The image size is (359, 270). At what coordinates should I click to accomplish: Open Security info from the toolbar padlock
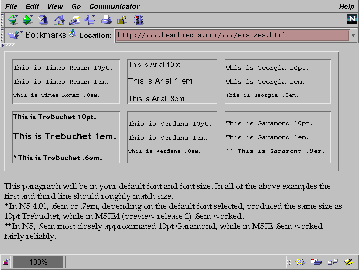click(x=122, y=20)
